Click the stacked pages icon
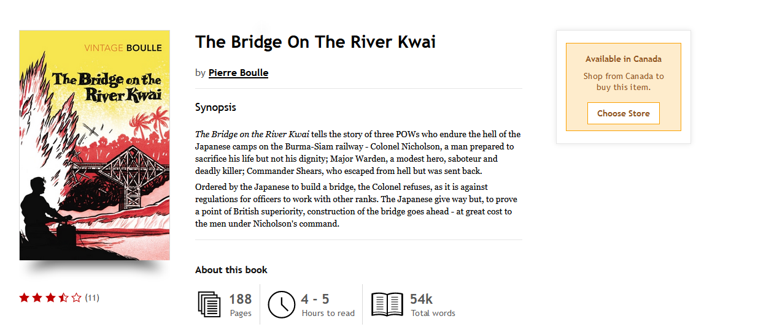The image size is (758, 335). pos(209,304)
